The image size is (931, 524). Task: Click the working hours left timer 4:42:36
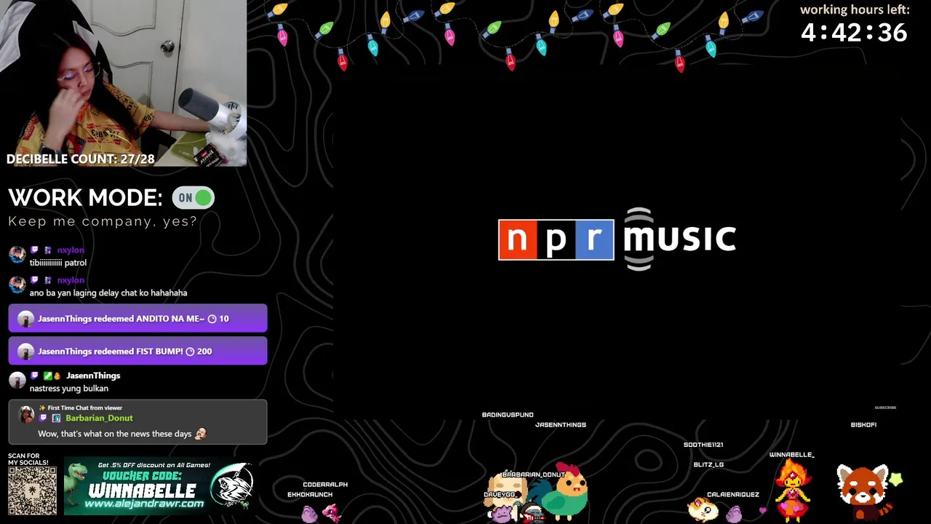click(855, 33)
